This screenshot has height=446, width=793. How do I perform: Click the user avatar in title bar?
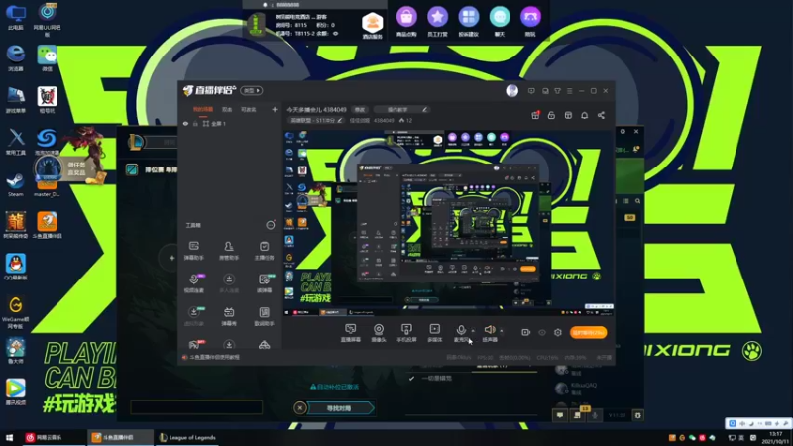click(511, 90)
